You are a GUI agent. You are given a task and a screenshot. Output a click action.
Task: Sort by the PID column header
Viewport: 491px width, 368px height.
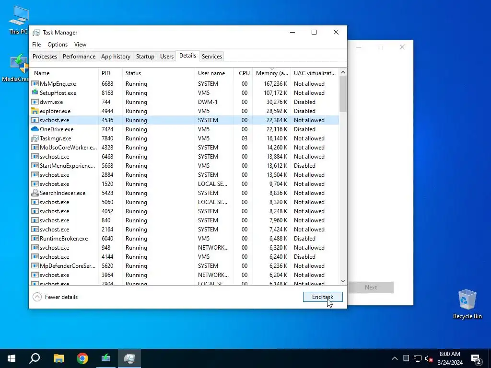click(x=110, y=73)
